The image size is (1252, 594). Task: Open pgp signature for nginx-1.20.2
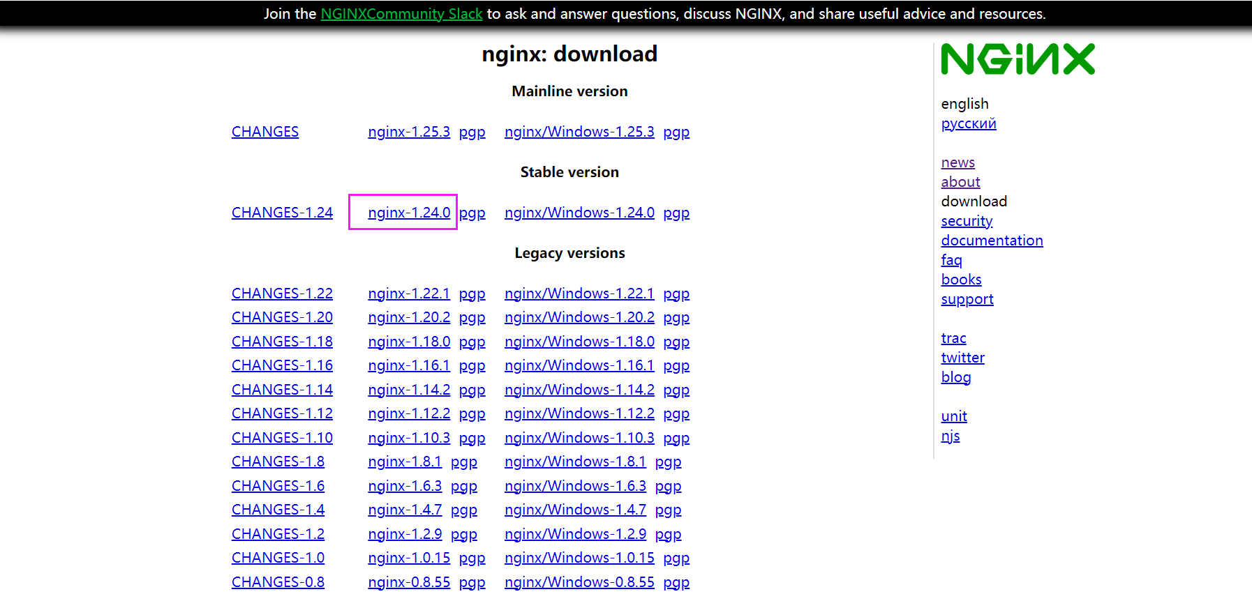472,317
